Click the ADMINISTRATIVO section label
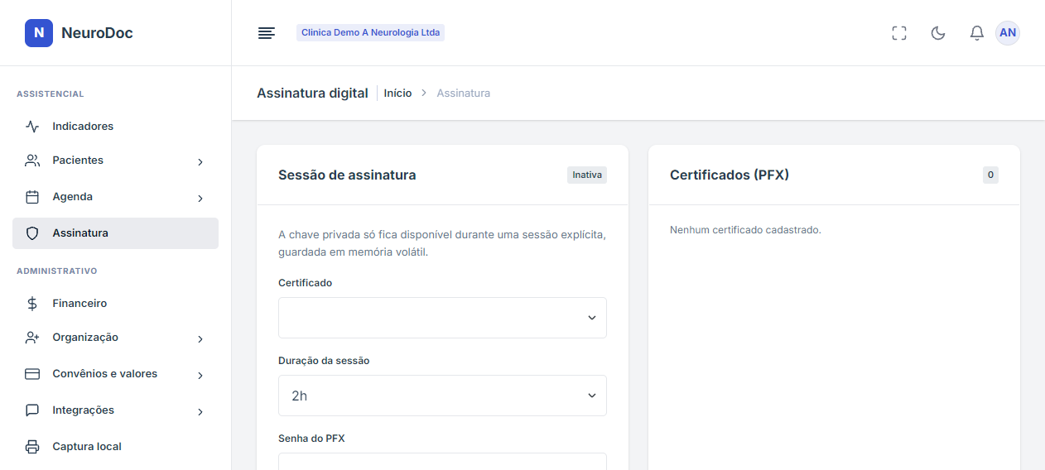Image resolution: width=1045 pixels, height=470 pixels. click(x=57, y=271)
